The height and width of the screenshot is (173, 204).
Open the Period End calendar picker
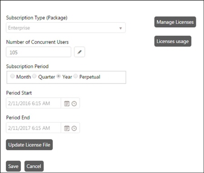click(67, 128)
